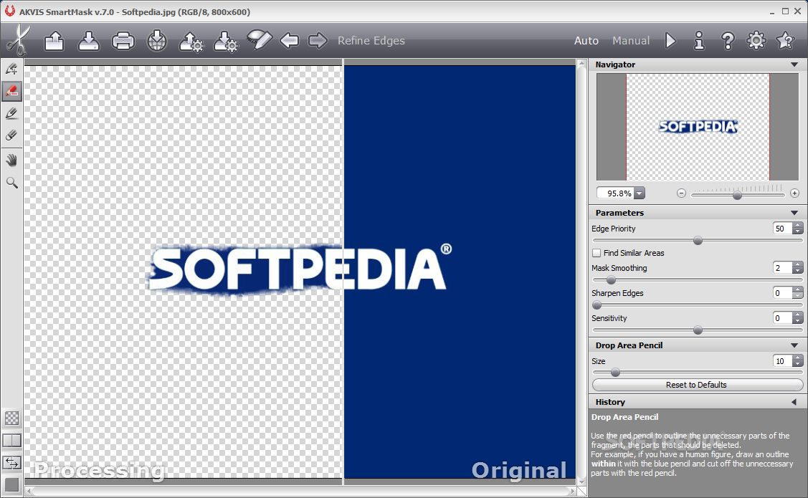Select the Hand tool

(12, 161)
